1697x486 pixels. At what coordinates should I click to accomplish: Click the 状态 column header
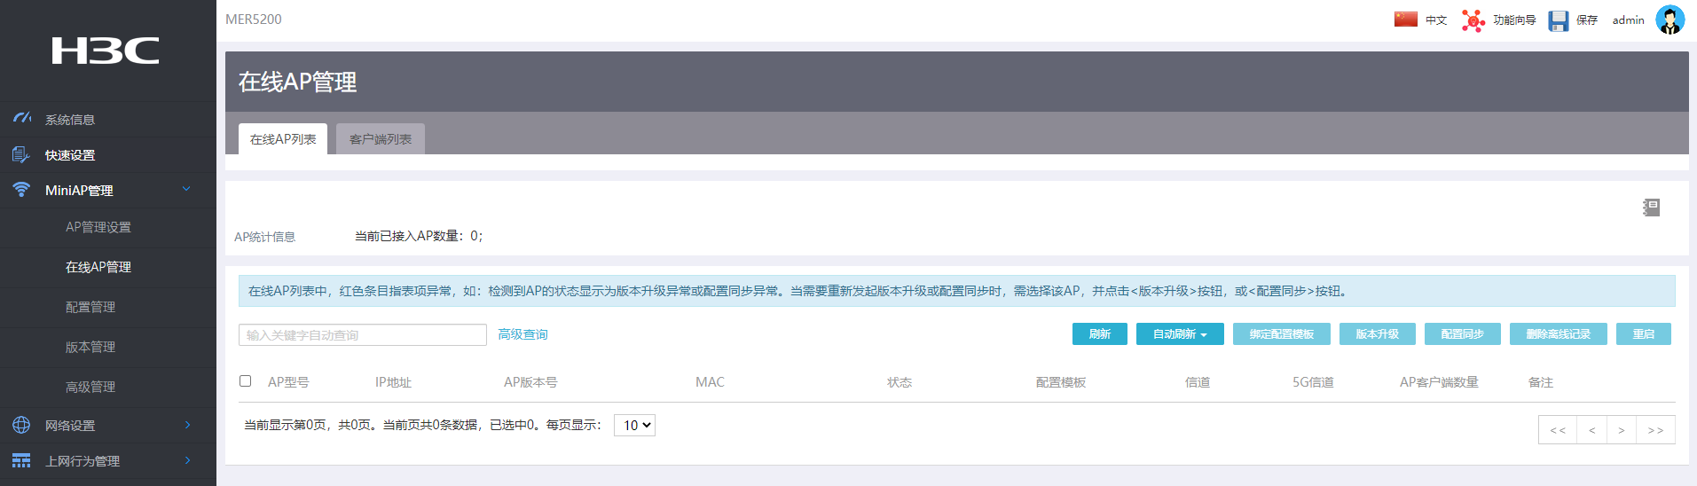[x=900, y=382]
